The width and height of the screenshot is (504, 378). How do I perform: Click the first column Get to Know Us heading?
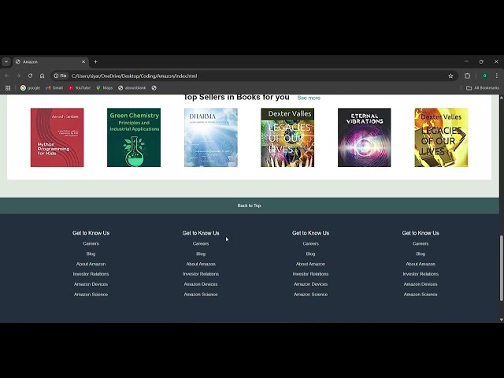tap(91, 233)
